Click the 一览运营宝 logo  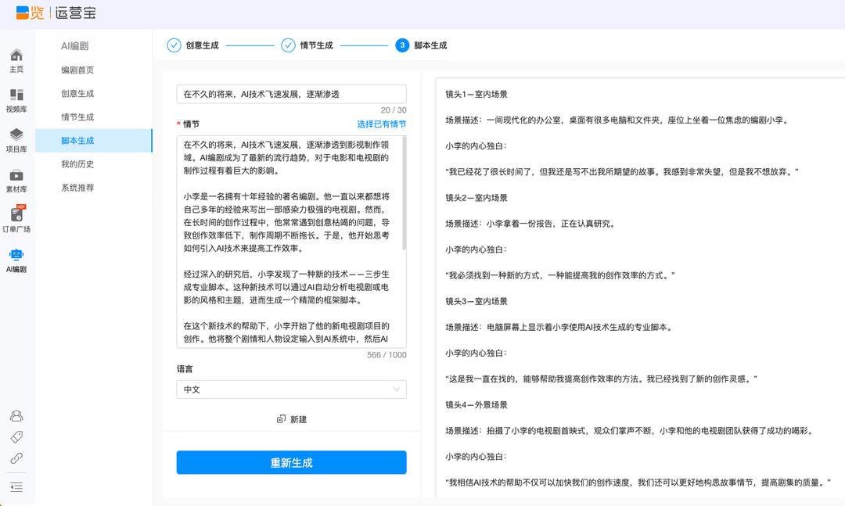(56, 13)
